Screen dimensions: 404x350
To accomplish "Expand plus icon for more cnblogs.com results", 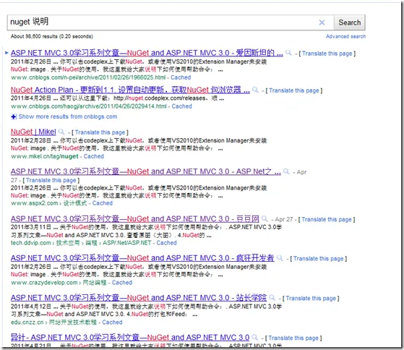I will point(14,116).
